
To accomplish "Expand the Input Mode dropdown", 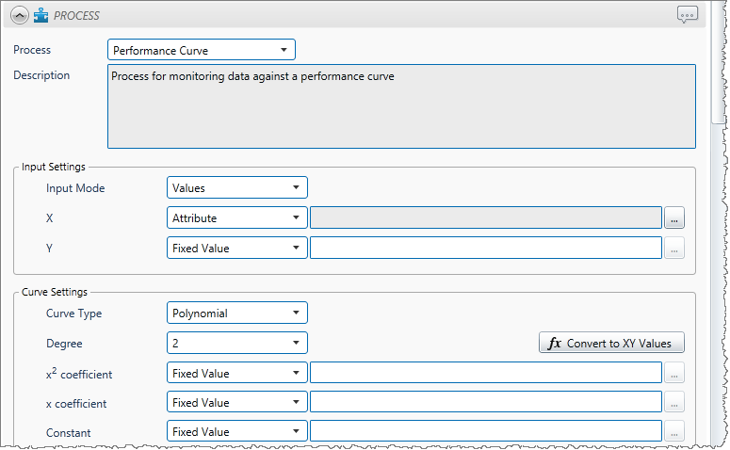I will (x=236, y=188).
